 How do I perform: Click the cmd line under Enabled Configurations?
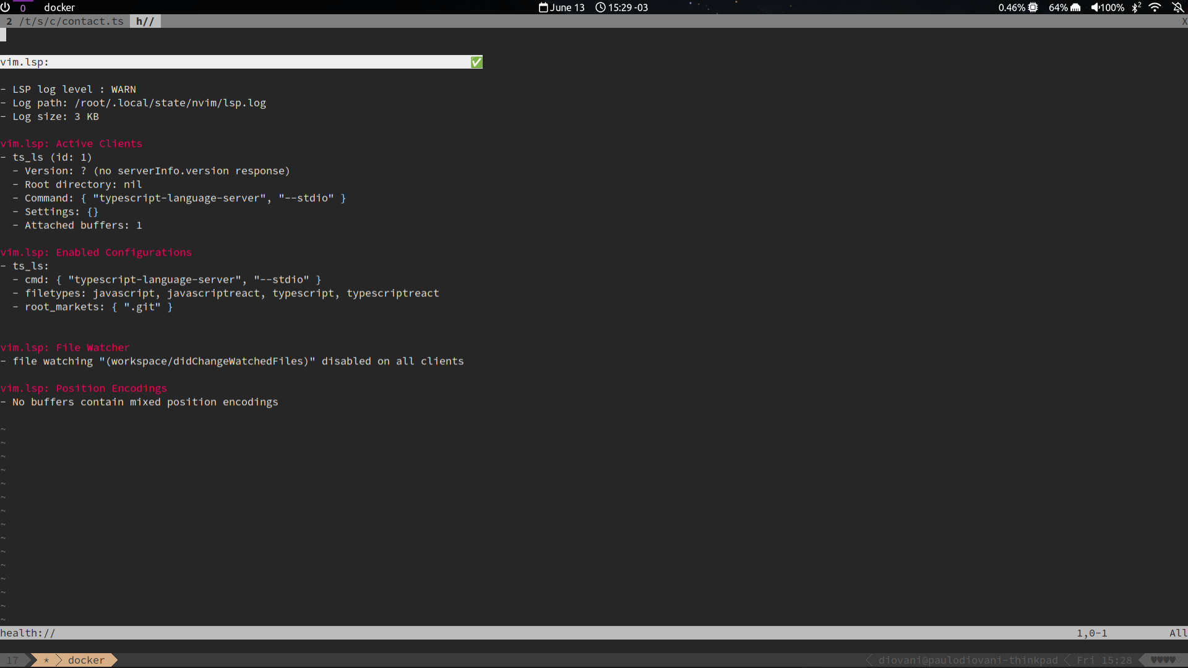click(x=167, y=280)
